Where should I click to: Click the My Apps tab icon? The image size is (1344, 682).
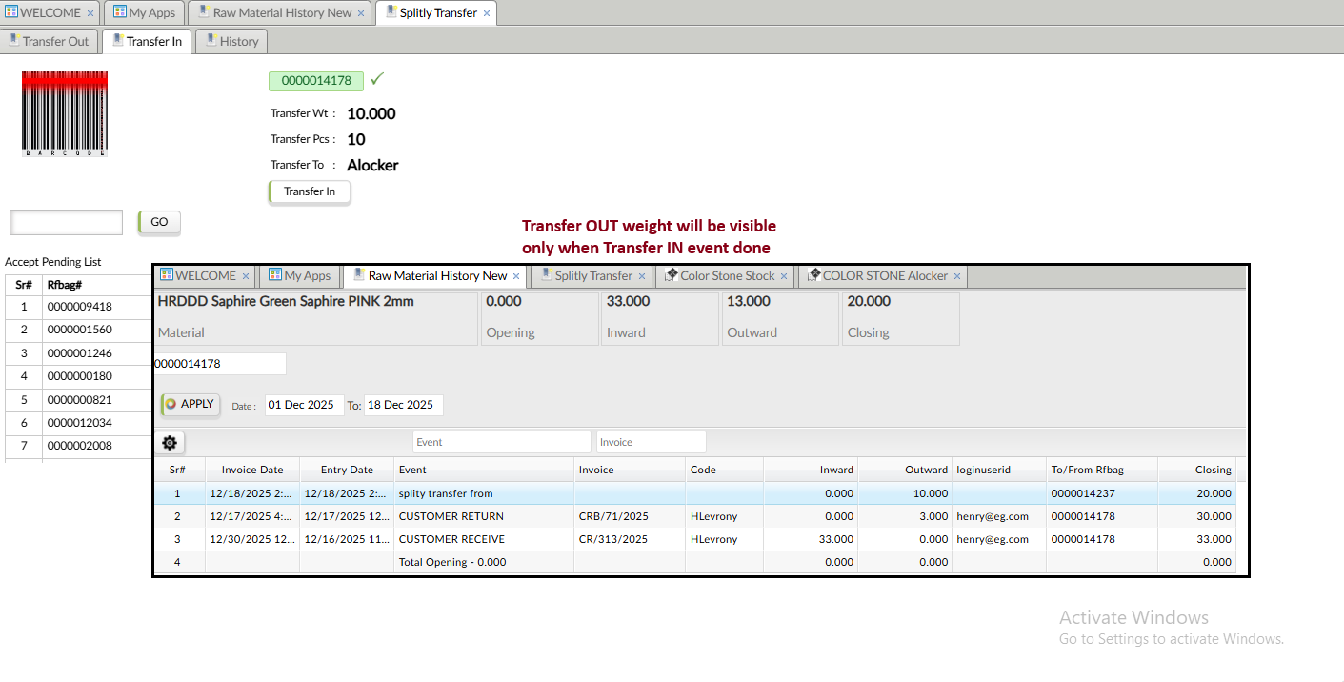pyautogui.click(x=119, y=12)
